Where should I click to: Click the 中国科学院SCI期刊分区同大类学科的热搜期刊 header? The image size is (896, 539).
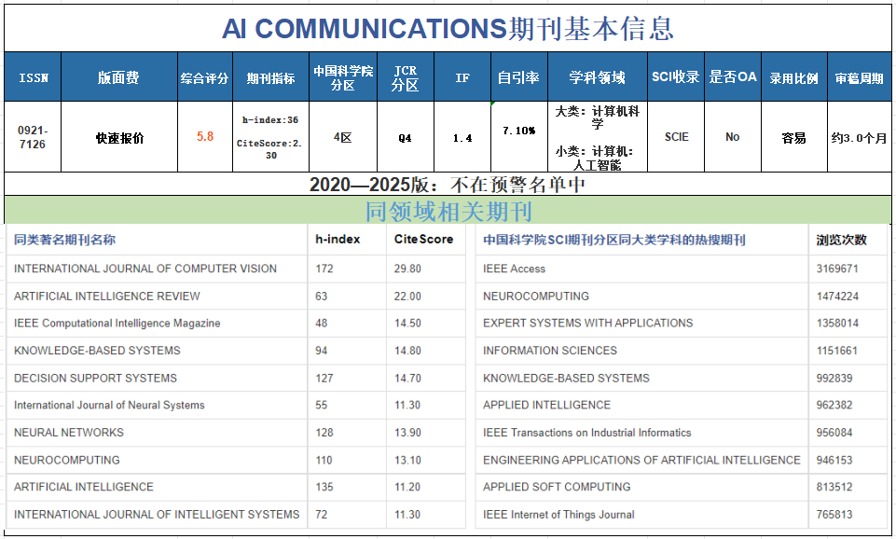614,240
